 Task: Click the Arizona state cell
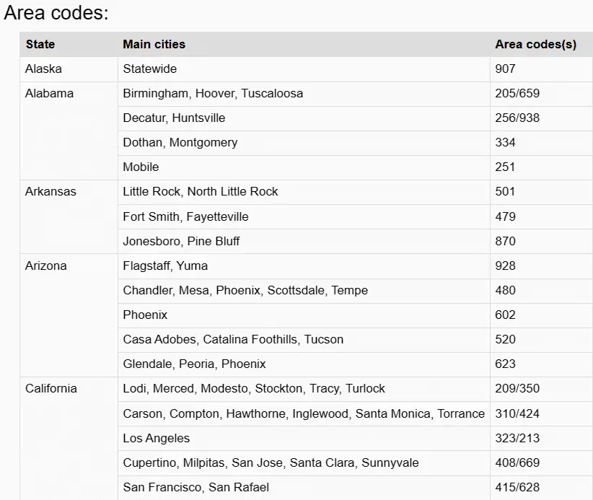[69, 315]
